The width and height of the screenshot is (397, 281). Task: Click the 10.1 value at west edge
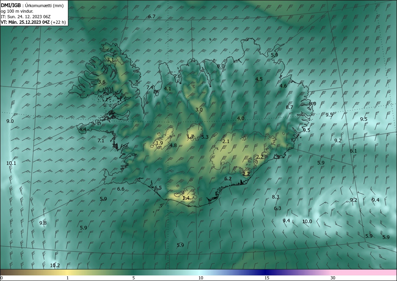pos(11,163)
